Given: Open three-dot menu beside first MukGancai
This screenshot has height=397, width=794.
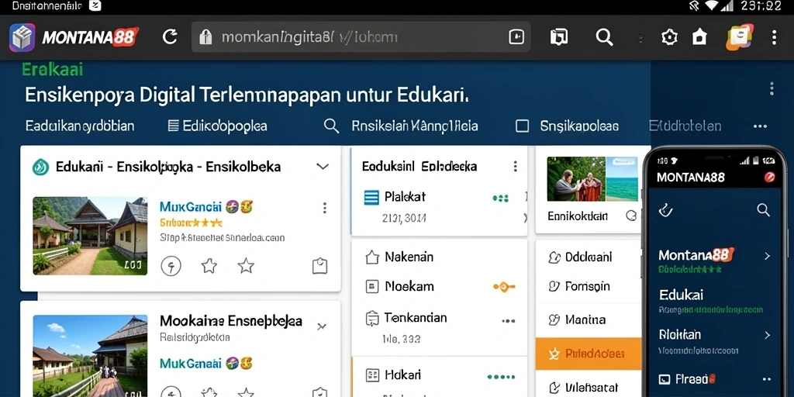Looking at the screenshot, I should (325, 208).
